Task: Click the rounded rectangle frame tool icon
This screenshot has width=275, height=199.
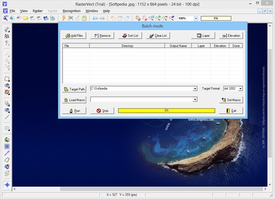Action: [7, 128]
